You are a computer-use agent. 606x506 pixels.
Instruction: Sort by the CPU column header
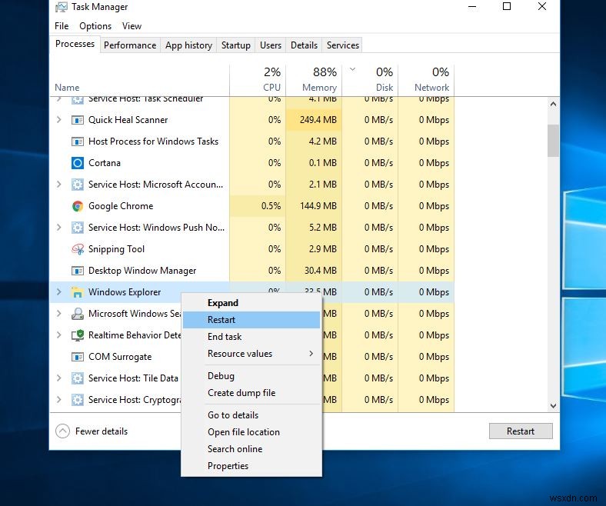tap(258, 80)
